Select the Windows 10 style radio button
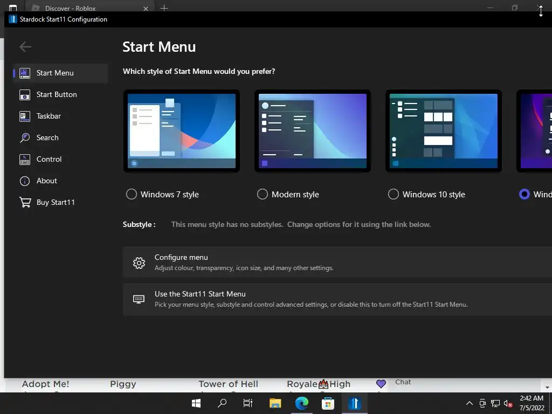 click(393, 194)
